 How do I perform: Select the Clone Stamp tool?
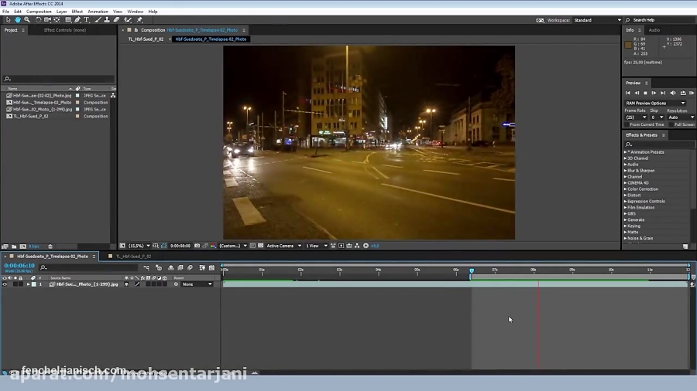click(107, 20)
